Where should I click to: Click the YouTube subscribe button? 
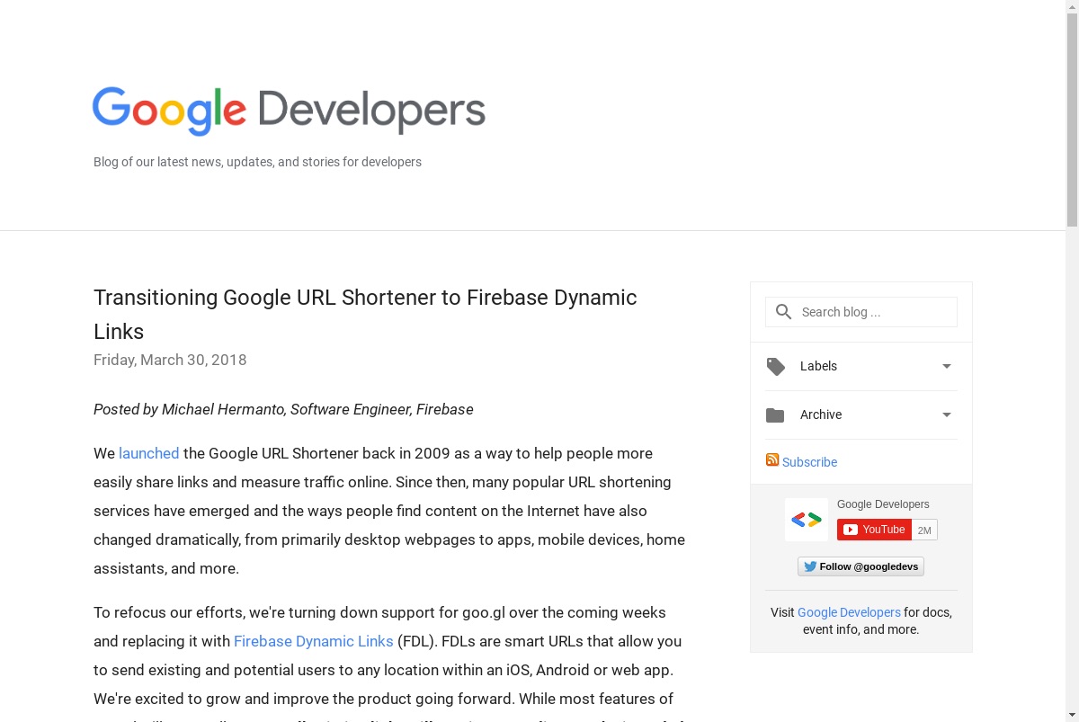coord(874,530)
